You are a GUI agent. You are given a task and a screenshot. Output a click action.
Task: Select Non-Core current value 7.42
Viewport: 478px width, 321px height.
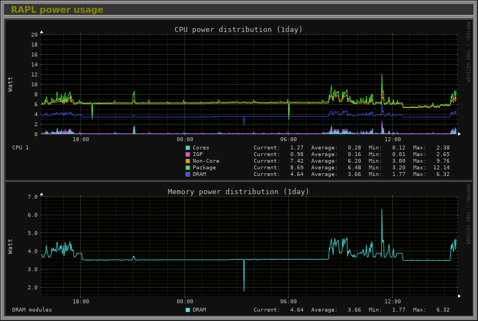297,161
